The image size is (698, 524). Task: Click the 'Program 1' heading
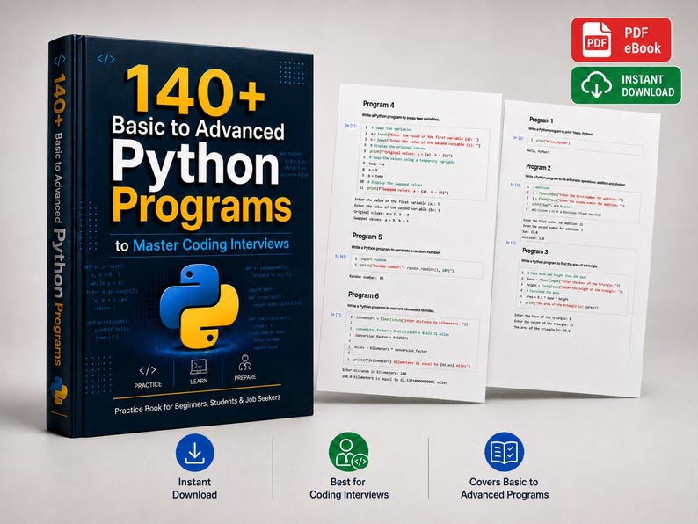(541, 120)
